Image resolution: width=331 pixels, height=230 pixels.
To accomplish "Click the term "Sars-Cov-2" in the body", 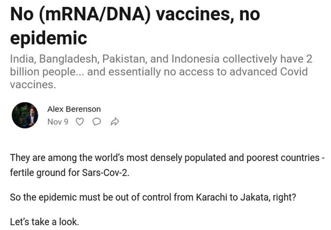I will pos(105,173).
